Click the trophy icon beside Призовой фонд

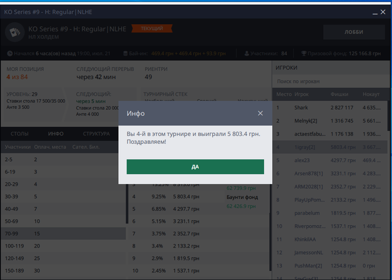(x=304, y=54)
